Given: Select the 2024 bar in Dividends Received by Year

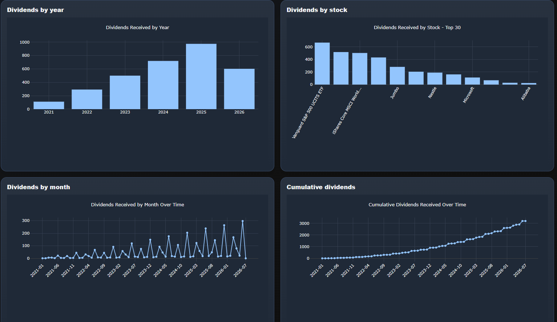Looking at the screenshot, I should click(163, 85).
